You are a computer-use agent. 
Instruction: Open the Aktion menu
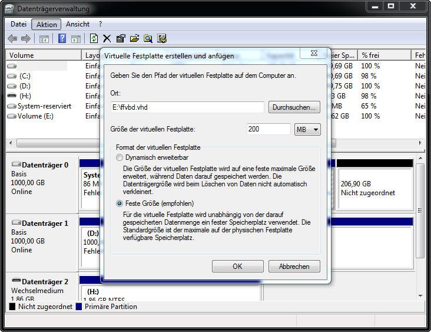click(47, 25)
